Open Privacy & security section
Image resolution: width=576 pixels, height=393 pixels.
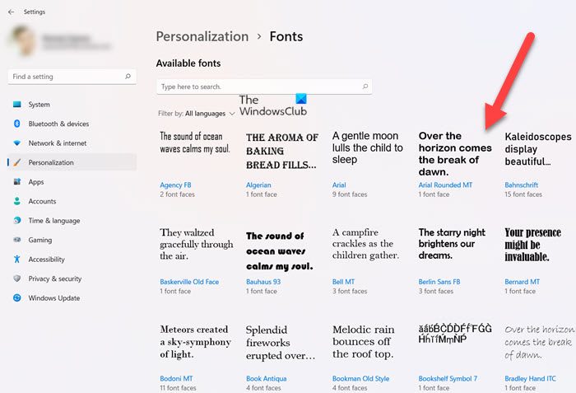point(55,278)
